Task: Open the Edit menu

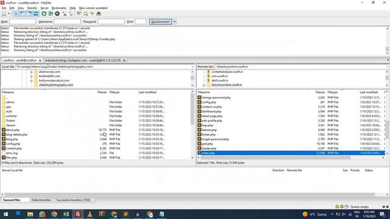Action: click(12, 8)
